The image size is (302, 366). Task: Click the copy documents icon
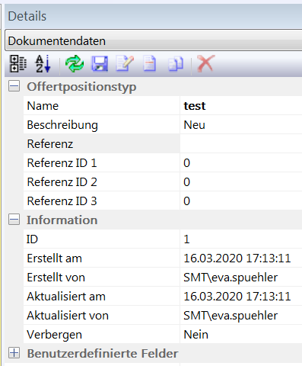pyautogui.click(x=176, y=64)
